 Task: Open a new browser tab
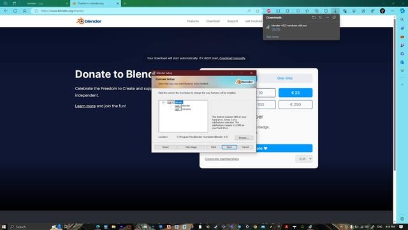click(x=125, y=3)
